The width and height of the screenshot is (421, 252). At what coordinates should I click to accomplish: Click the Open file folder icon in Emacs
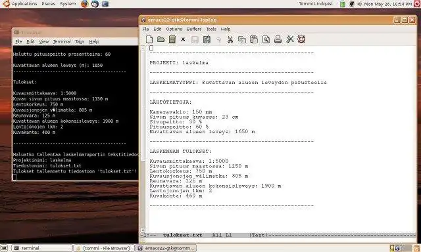pos(161,39)
